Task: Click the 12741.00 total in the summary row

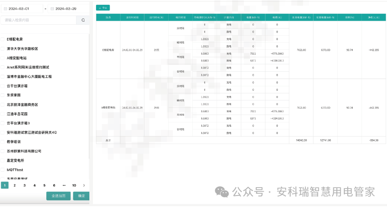Action: (325, 140)
